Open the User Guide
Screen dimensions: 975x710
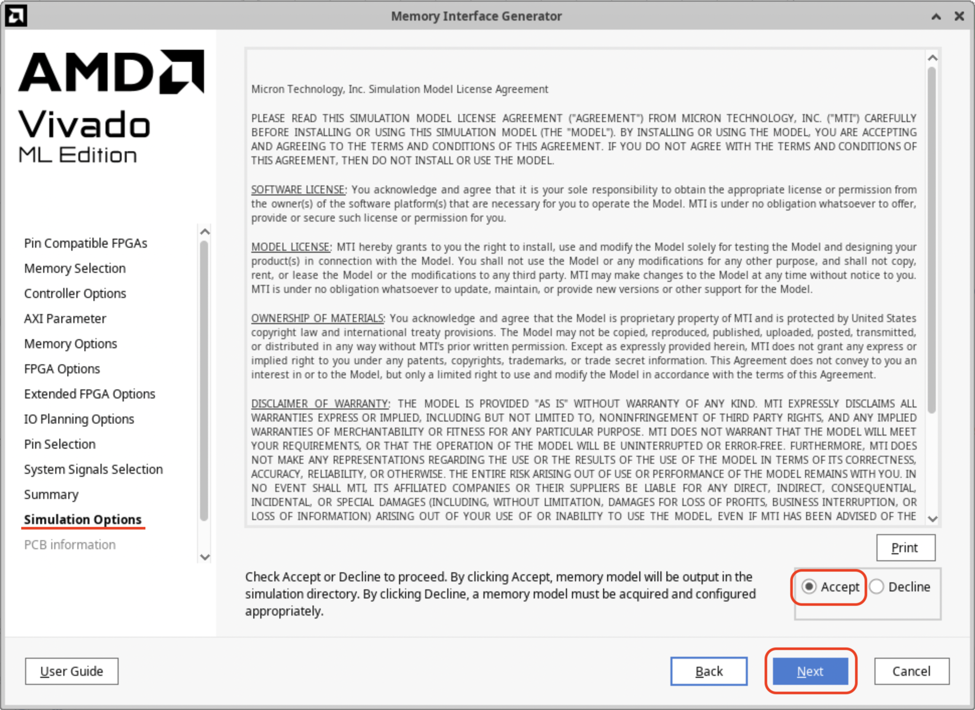(x=72, y=671)
